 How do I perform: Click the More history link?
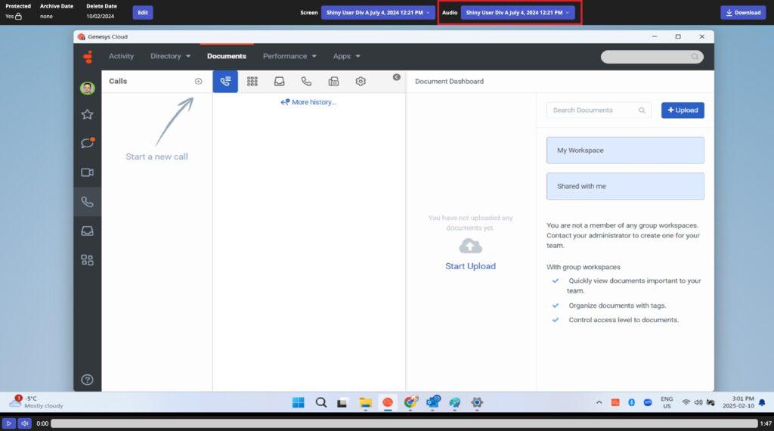(308, 102)
